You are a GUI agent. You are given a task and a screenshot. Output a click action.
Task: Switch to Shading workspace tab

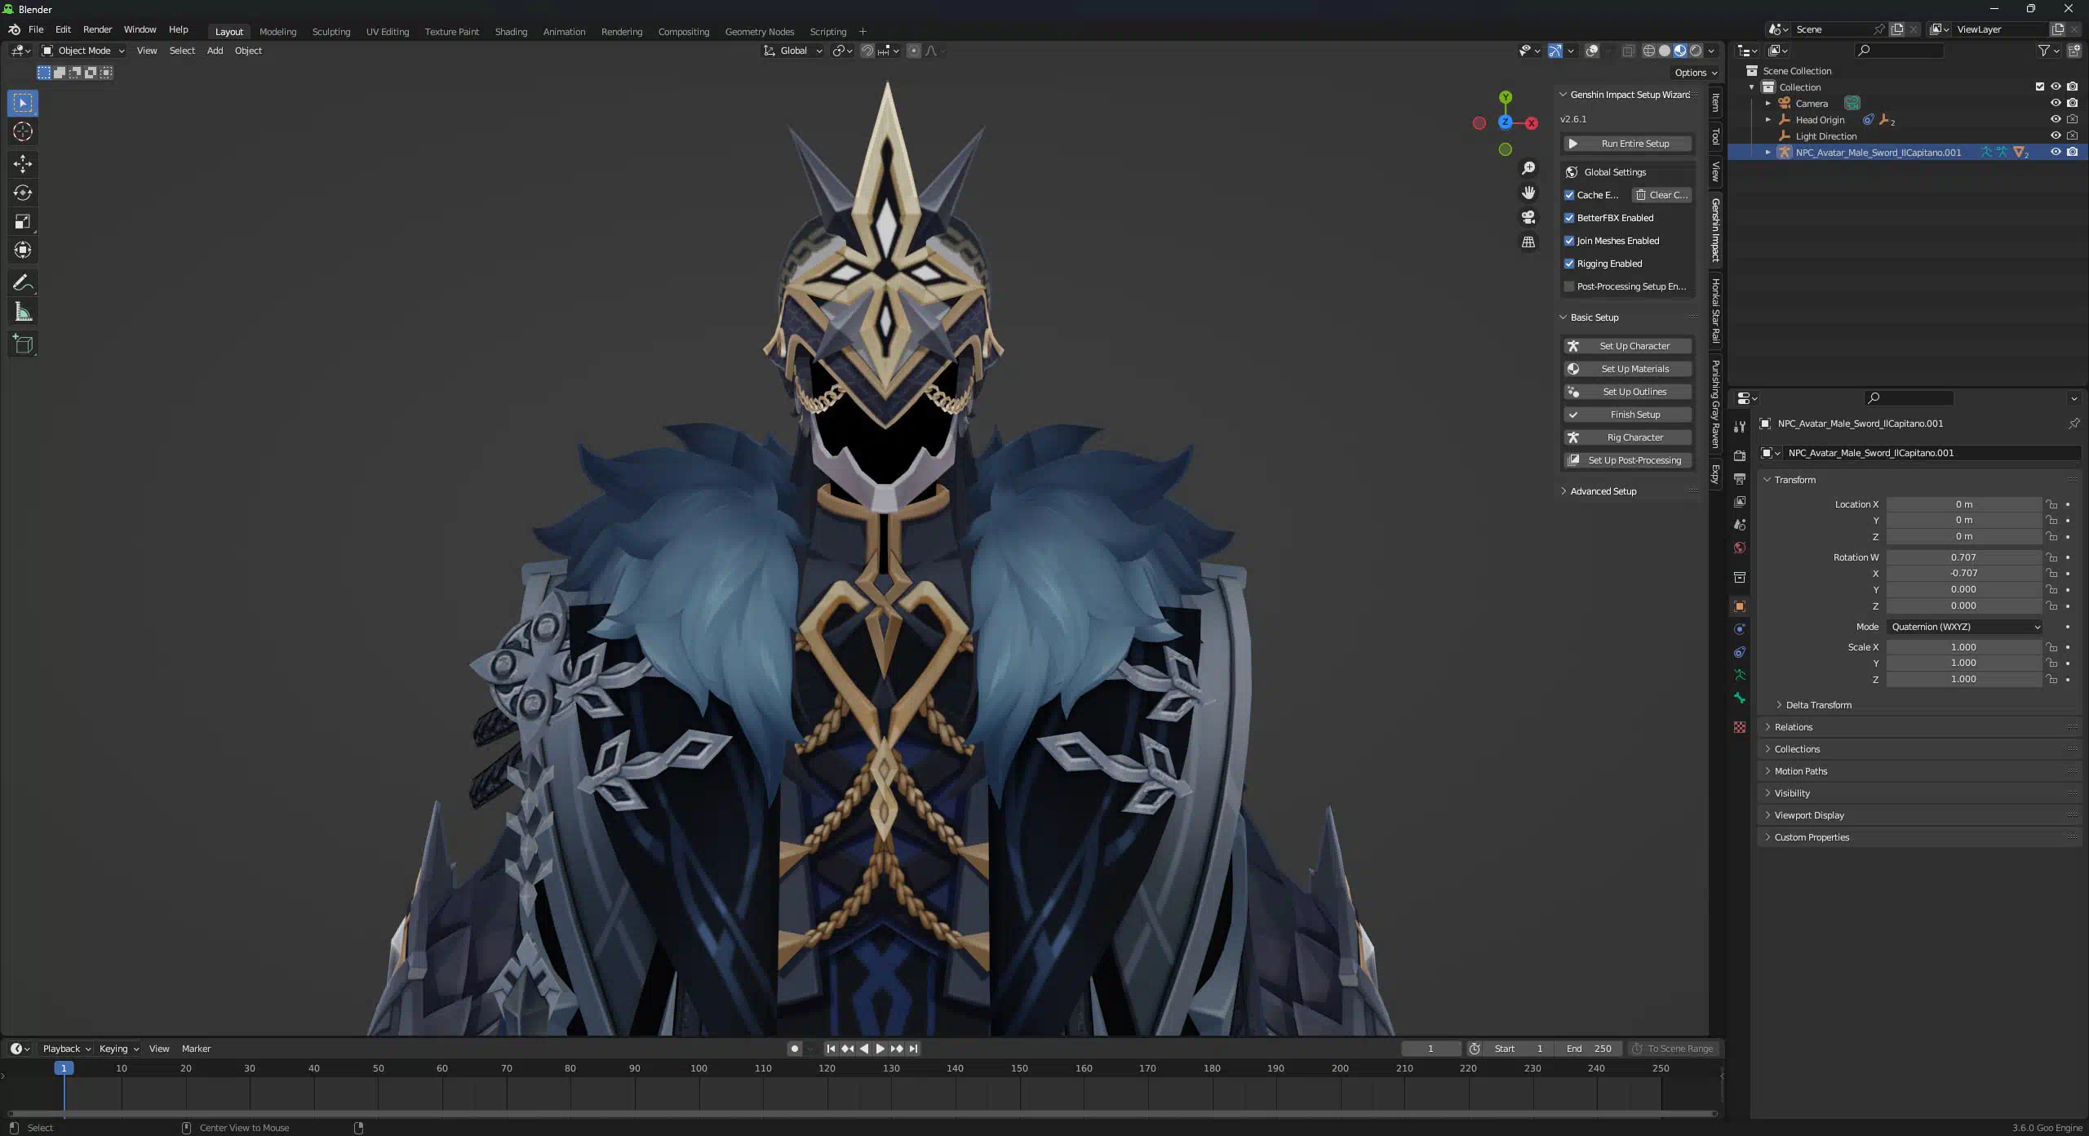[x=511, y=32]
